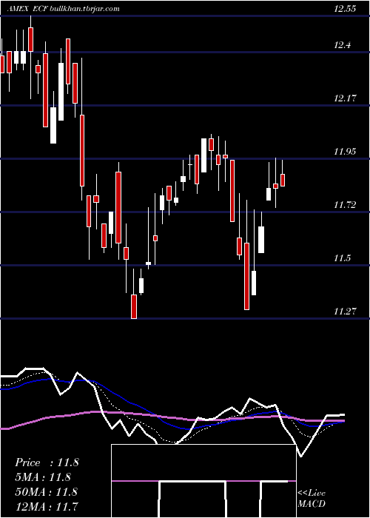Click the last red candlestick on the chart
The height and width of the screenshot is (518, 370).
[283, 180]
